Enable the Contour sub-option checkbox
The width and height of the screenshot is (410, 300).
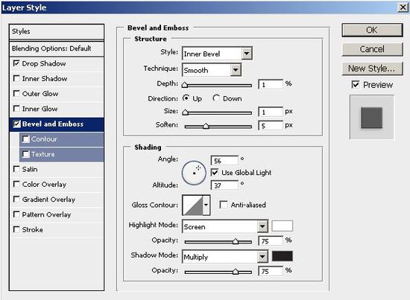click(25, 139)
